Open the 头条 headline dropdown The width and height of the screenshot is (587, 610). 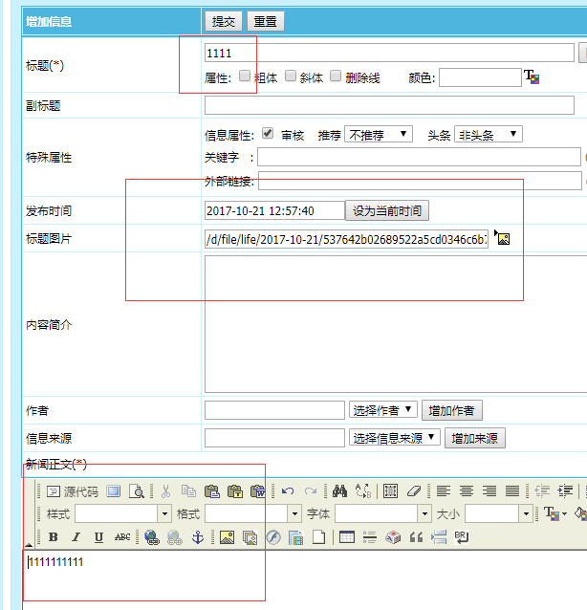(x=488, y=135)
